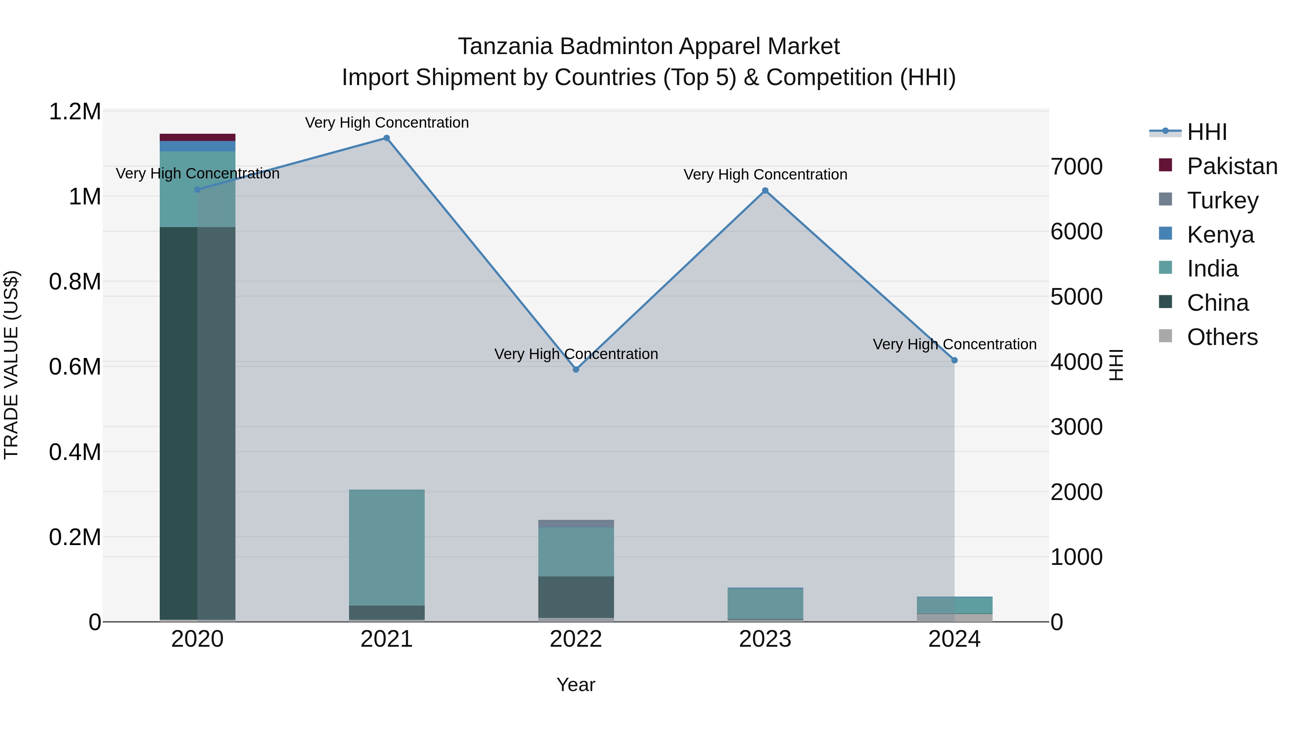The width and height of the screenshot is (1298, 730).
Task: Click the 2023 HHI data point
Action: pos(765,190)
